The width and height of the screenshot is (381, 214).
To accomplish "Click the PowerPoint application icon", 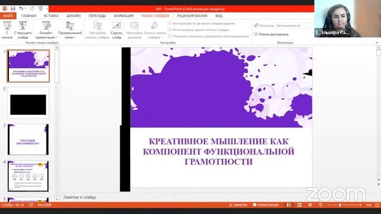I will tap(4, 8).
